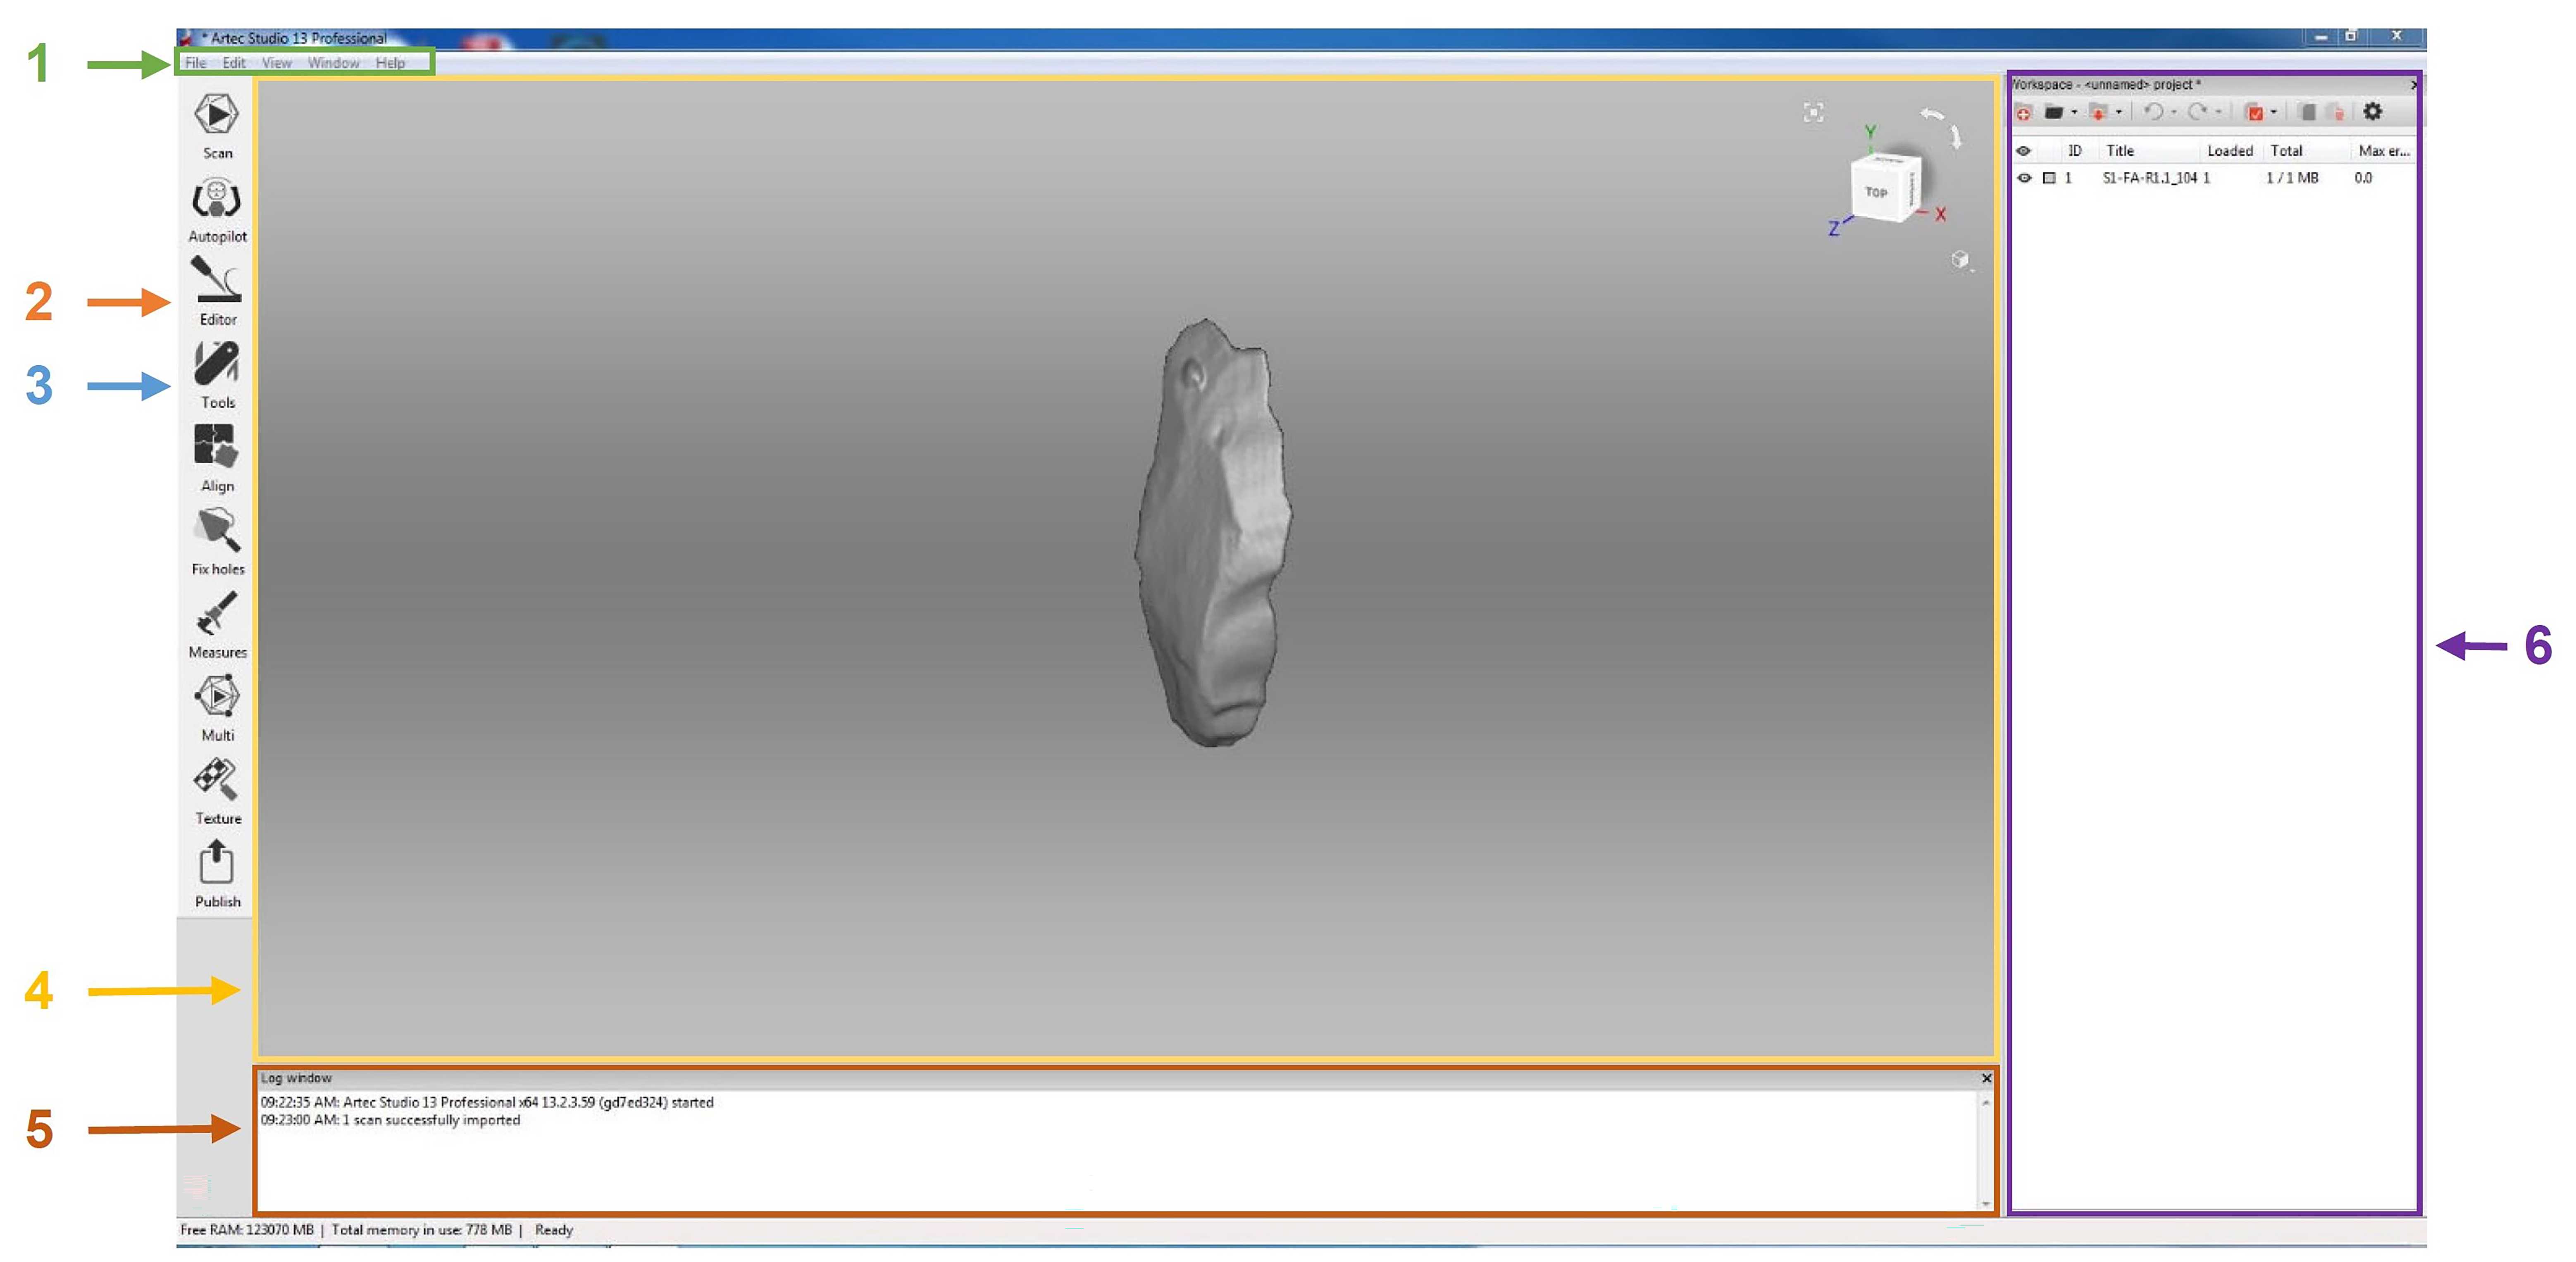Open the Tools panel

click(217, 375)
